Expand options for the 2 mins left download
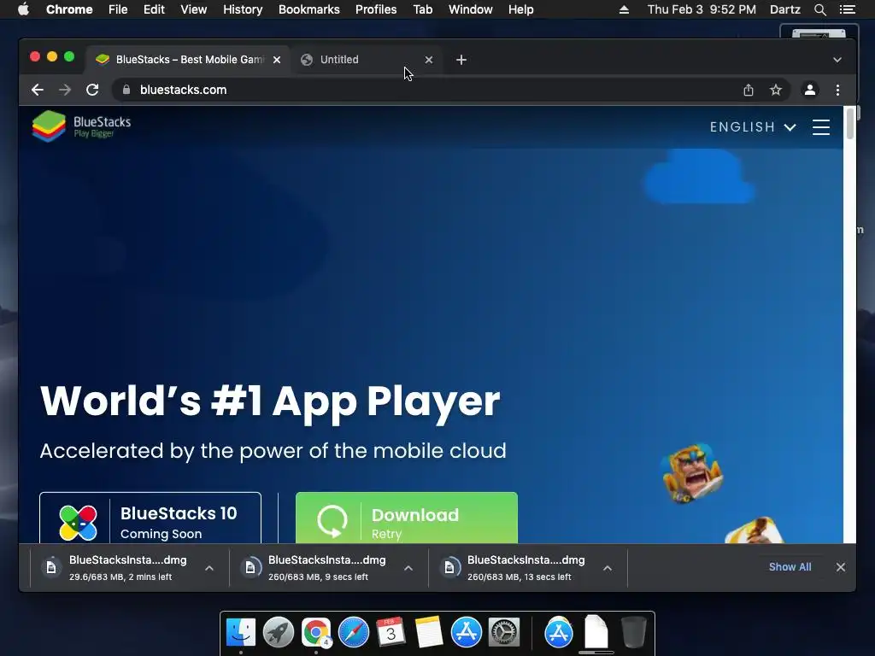This screenshot has height=656, width=875. pyautogui.click(x=209, y=568)
